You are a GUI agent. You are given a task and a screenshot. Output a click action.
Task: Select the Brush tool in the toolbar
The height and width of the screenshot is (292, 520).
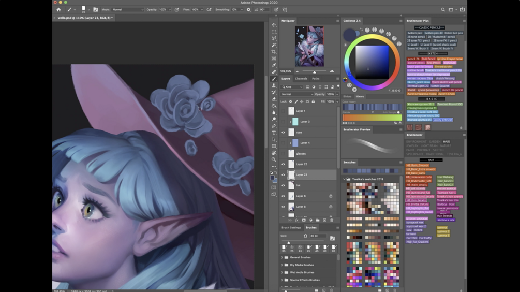click(274, 79)
